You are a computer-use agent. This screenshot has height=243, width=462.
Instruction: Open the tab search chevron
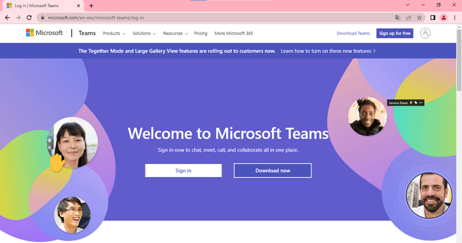(408, 5)
